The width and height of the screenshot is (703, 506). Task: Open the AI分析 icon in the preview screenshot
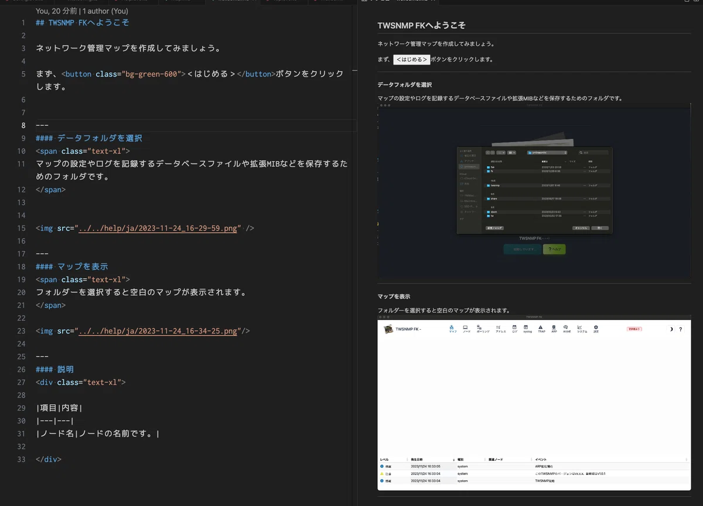click(x=567, y=329)
